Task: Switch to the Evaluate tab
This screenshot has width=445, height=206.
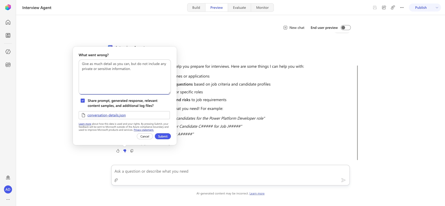Action: coord(239,8)
